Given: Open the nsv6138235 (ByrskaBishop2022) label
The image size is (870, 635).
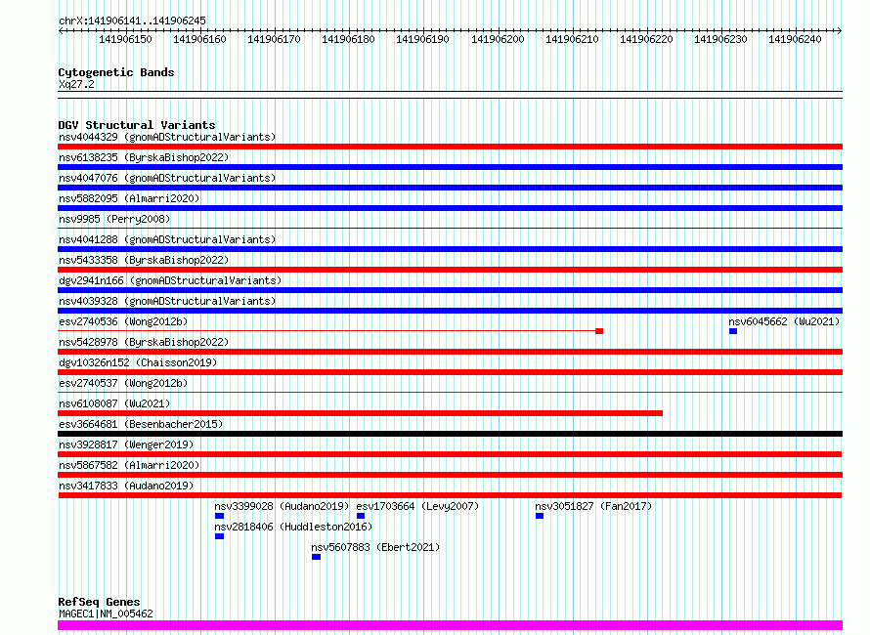Looking at the screenshot, I should [144, 157].
